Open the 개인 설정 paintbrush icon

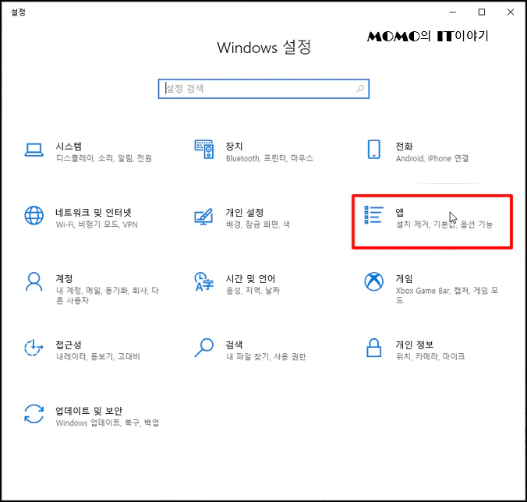pyautogui.click(x=203, y=217)
